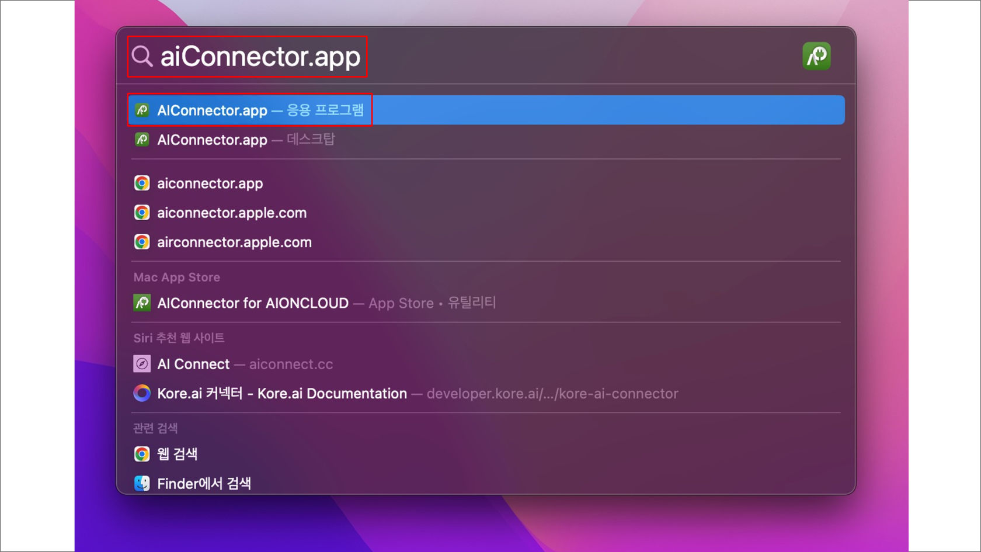Open AIConnector.app application result
Image resolution: width=981 pixels, height=552 pixels.
point(260,110)
